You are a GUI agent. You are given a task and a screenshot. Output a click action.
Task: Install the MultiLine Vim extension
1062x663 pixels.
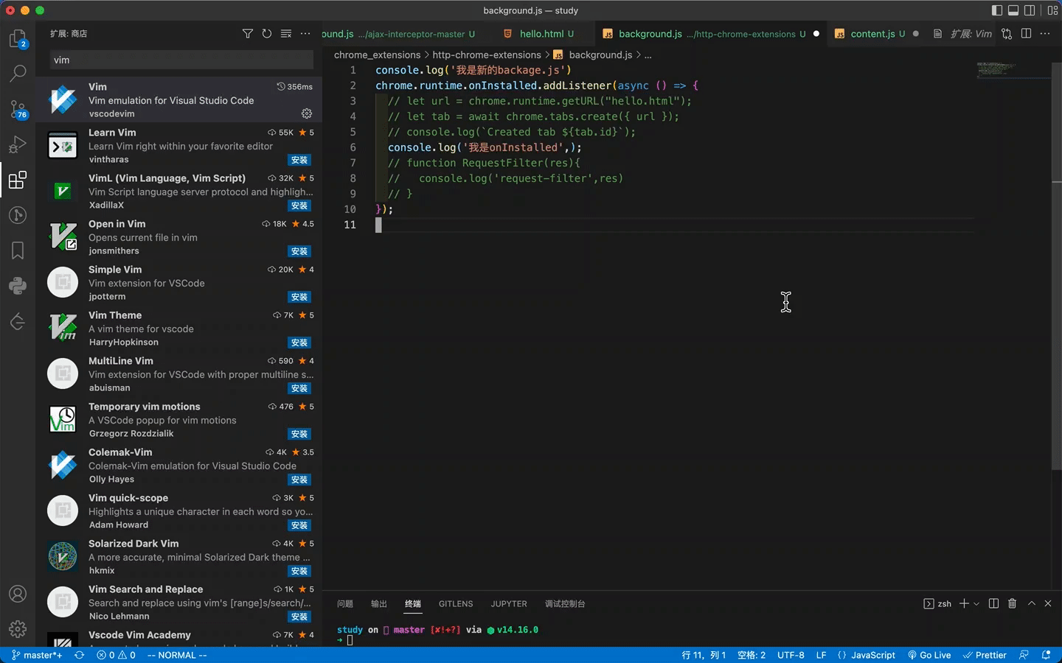pyautogui.click(x=299, y=388)
